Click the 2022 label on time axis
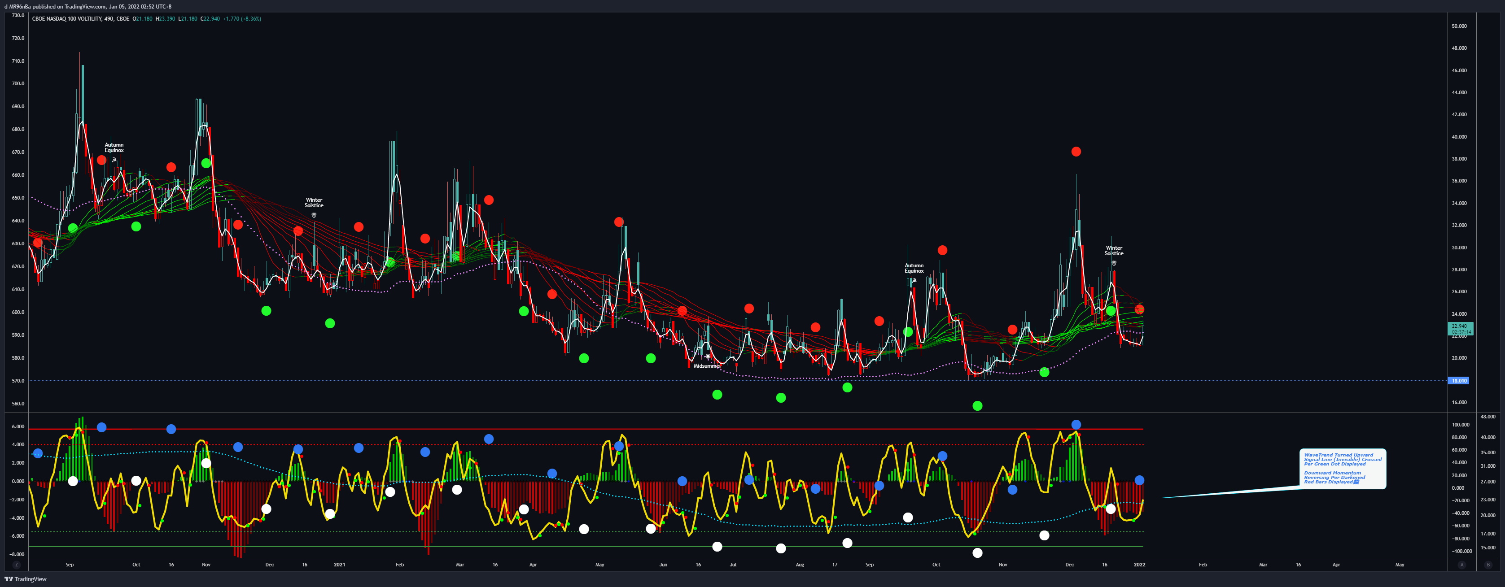The height and width of the screenshot is (587, 1505). [x=1139, y=565]
